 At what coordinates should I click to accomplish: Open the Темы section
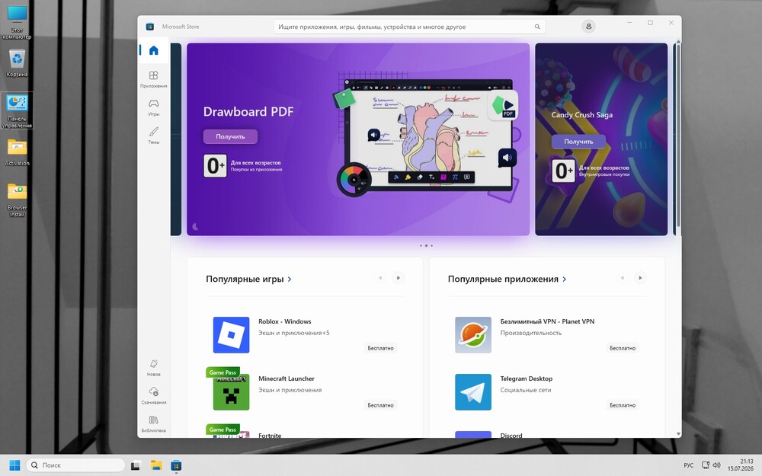pos(154,135)
